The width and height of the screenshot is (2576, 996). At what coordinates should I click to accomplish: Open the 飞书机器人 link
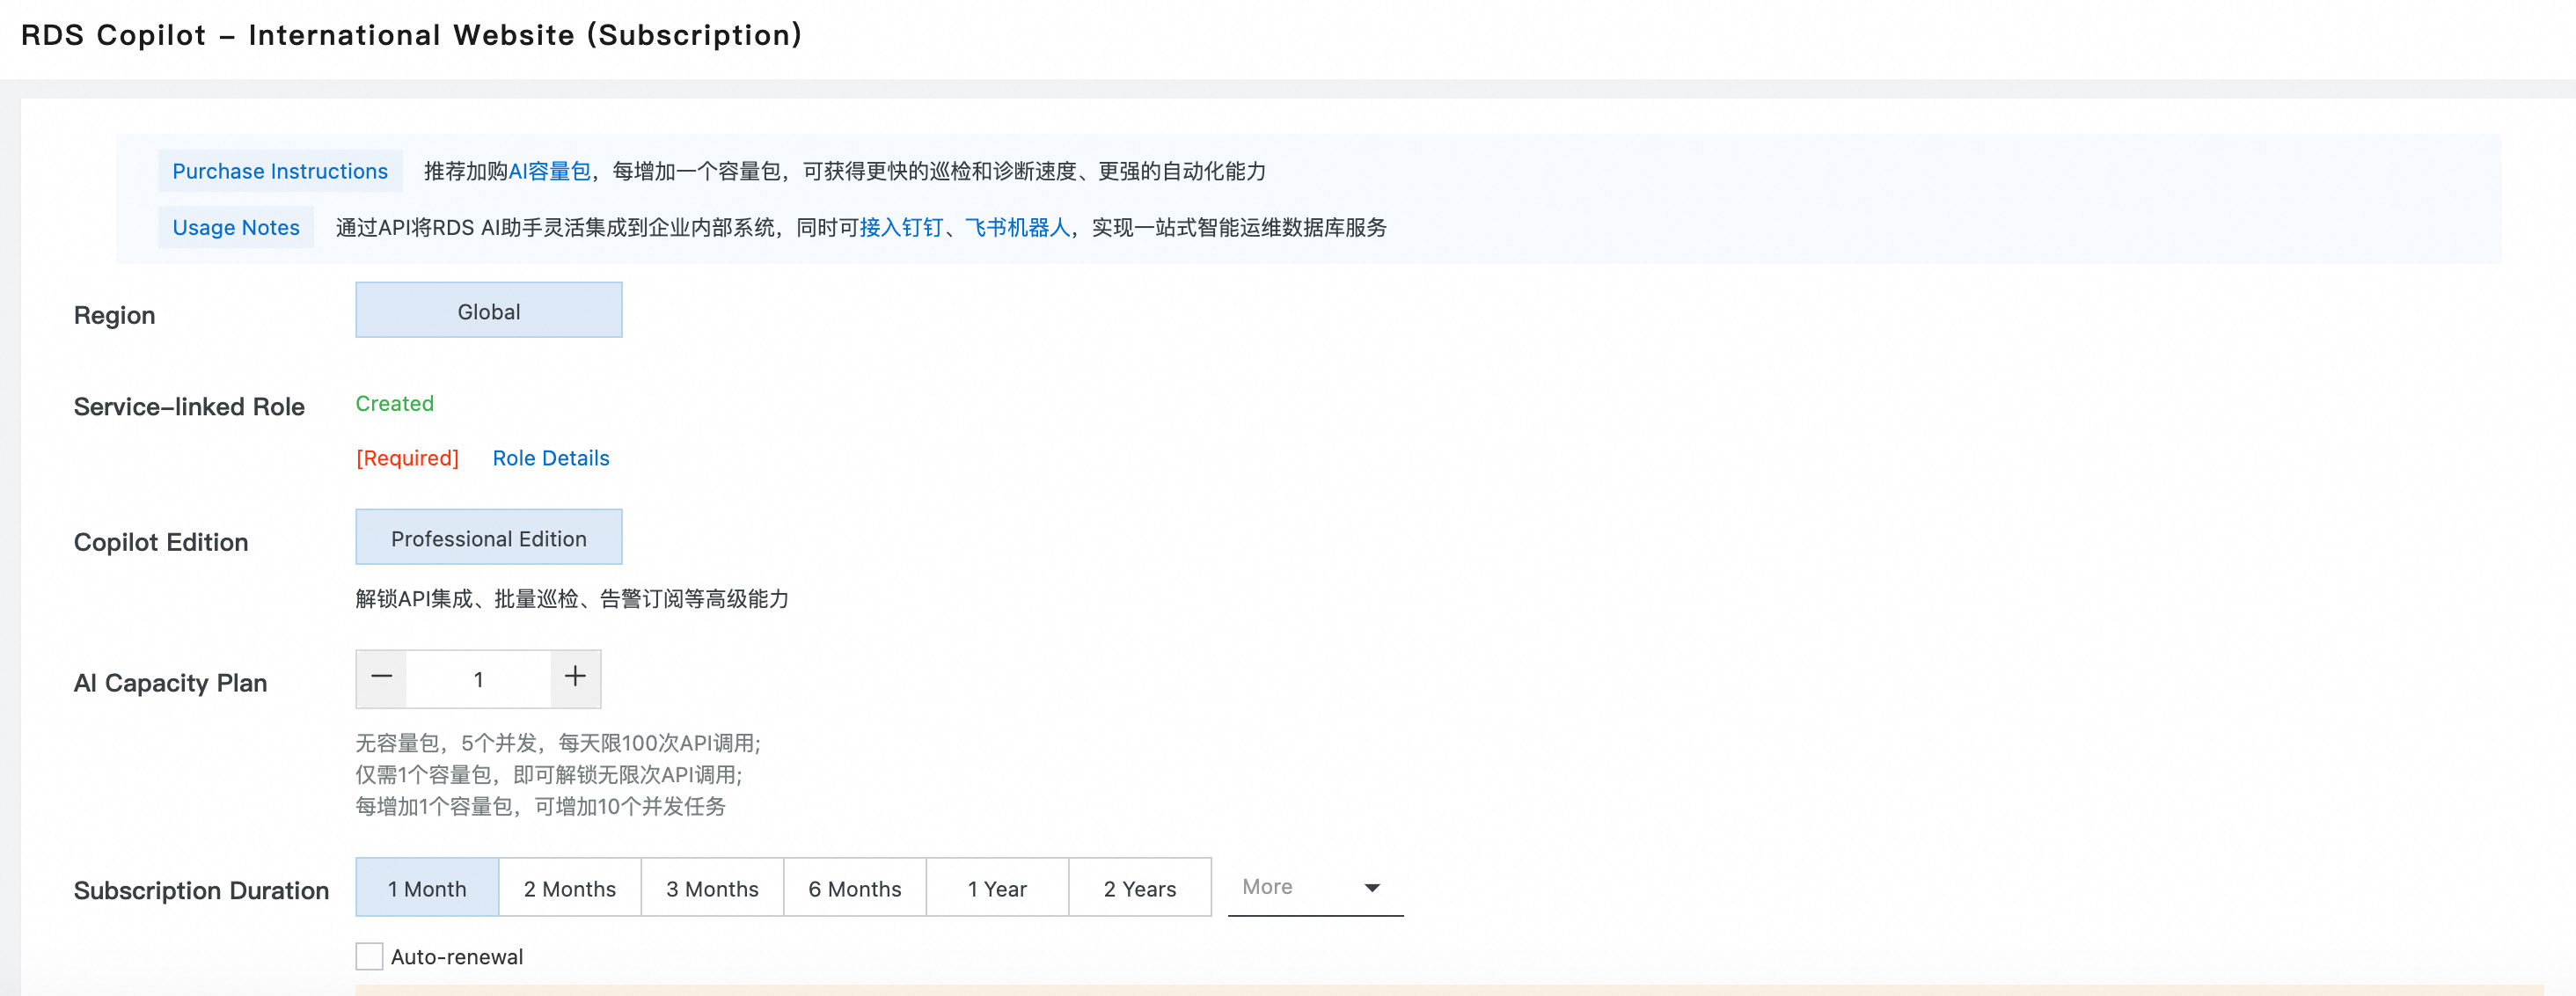pos(1016,227)
